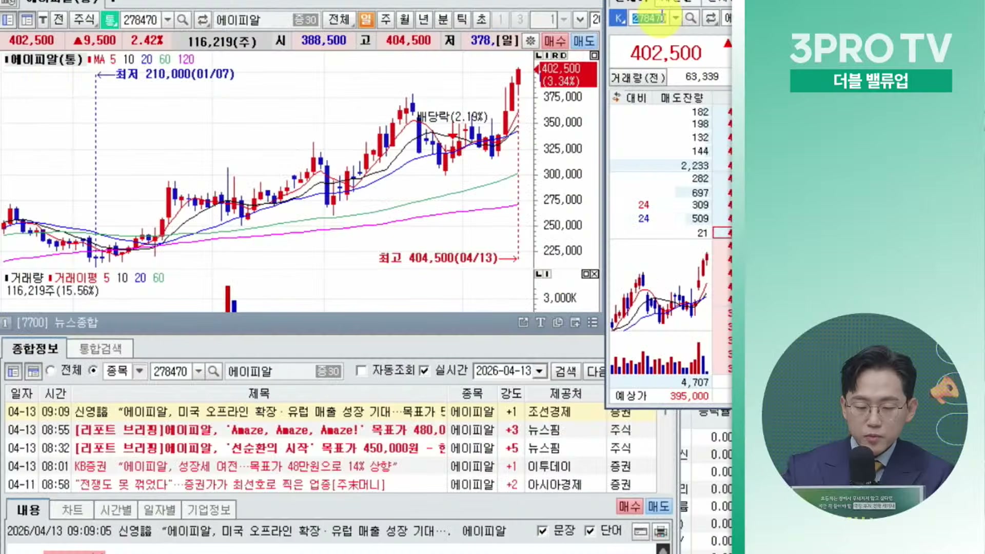Open the KB증권 목표가 48만원 news headline
Screen dimensions: 985x554
[236, 466]
